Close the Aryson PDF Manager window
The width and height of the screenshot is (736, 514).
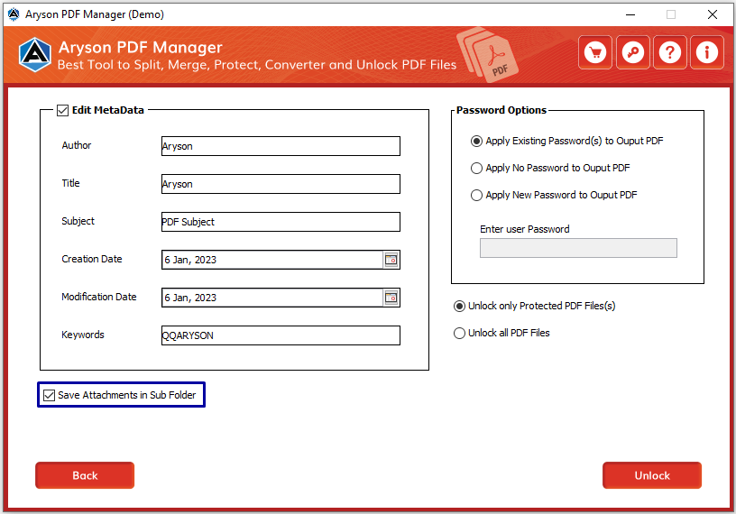pyautogui.click(x=712, y=14)
